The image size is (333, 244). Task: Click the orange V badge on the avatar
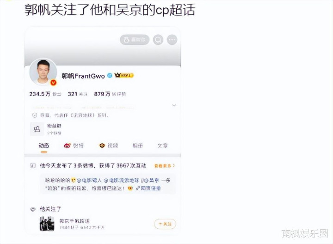click(x=53, y=83)
